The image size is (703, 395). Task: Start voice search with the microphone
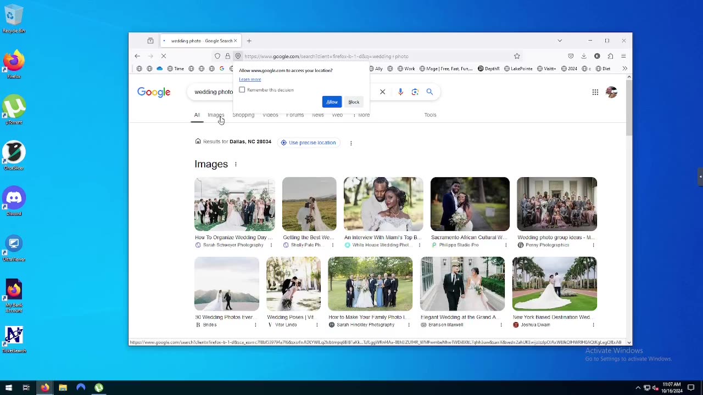tap(400, 92)
